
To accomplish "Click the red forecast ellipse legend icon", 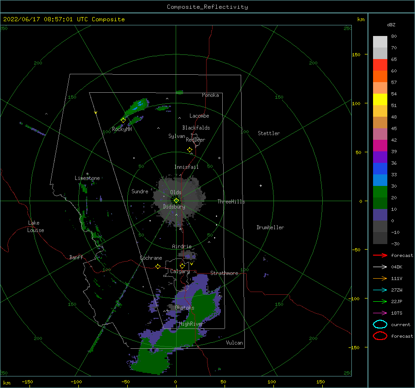I will 380,336.
